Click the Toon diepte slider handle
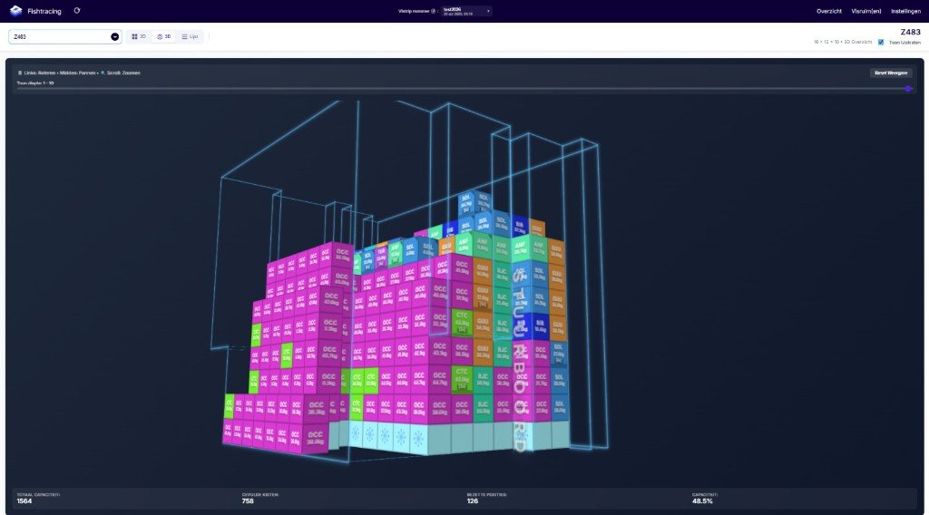Image resolution: width=929 pixels, height=515 pixels. tap(908, 89)
